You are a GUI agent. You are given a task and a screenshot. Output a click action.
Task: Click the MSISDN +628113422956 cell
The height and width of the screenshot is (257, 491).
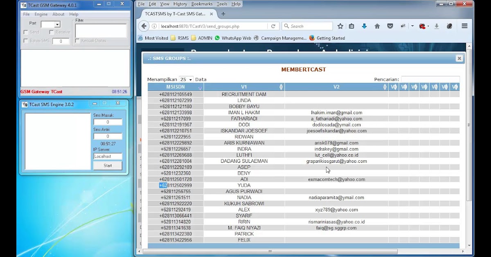176,240
